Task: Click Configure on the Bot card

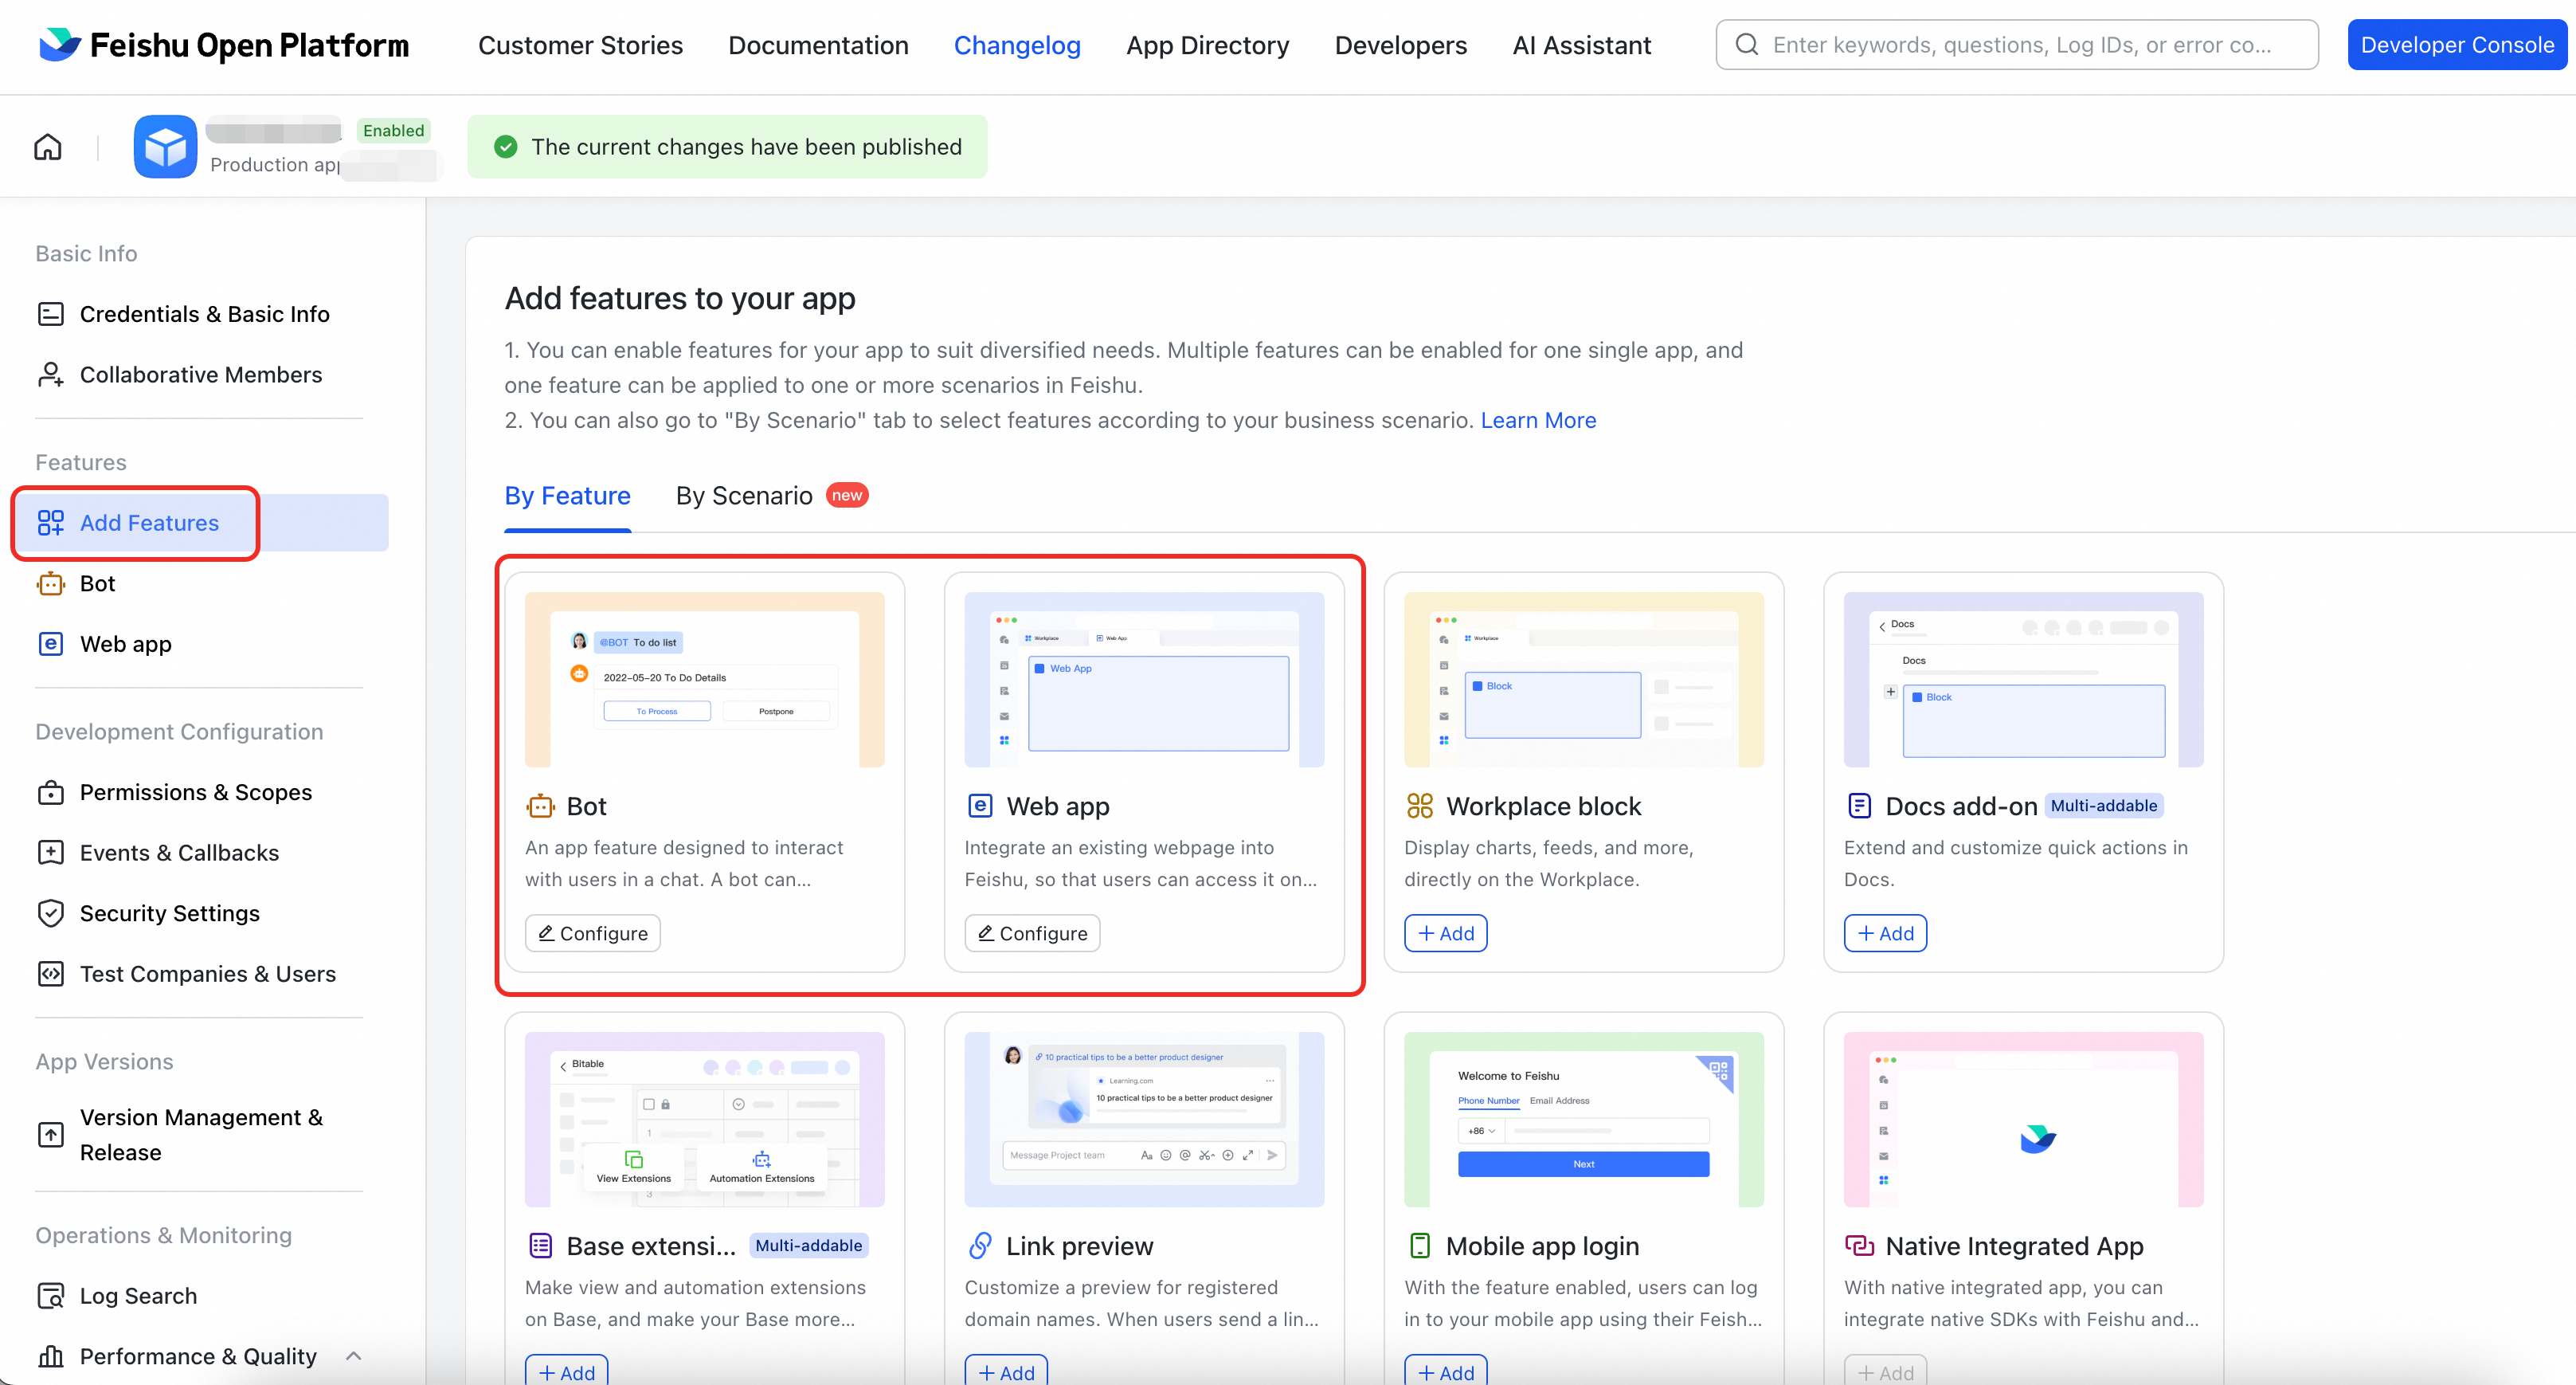Action: pyautogui.click(x=593, y=932)
